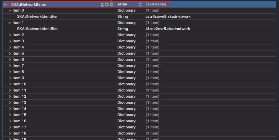This screenshot has height=140, width=279.
Task: Click String type in Item 0's identifier row
Action: (123, 17)
